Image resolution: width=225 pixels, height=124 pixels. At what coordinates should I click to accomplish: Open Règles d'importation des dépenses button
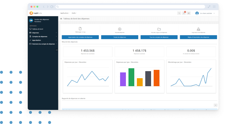(x=199, y=37)
